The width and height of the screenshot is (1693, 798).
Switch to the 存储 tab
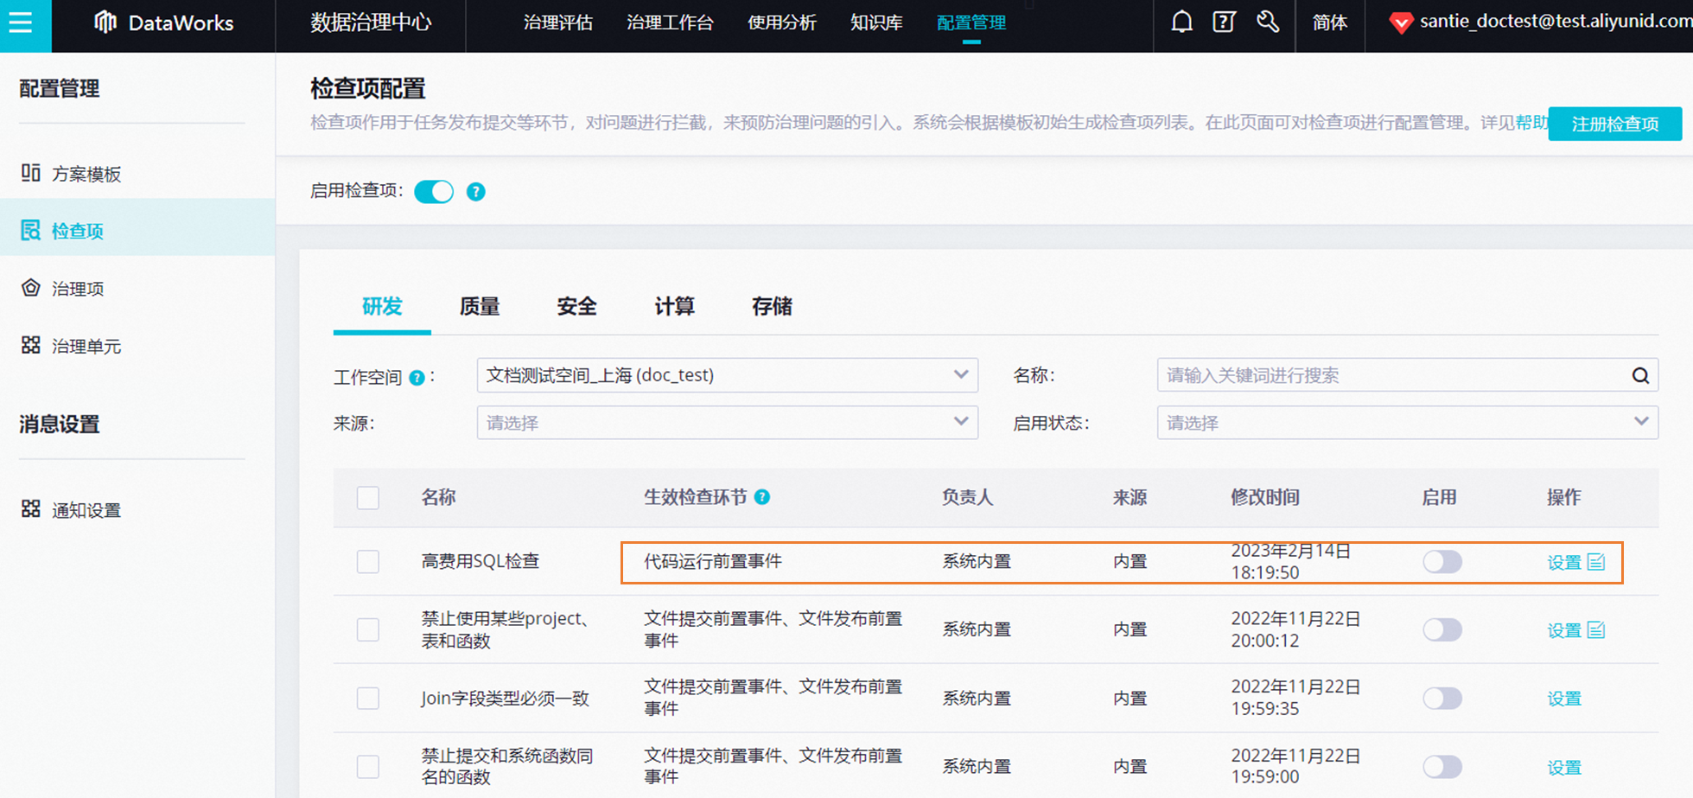point(773,307)
